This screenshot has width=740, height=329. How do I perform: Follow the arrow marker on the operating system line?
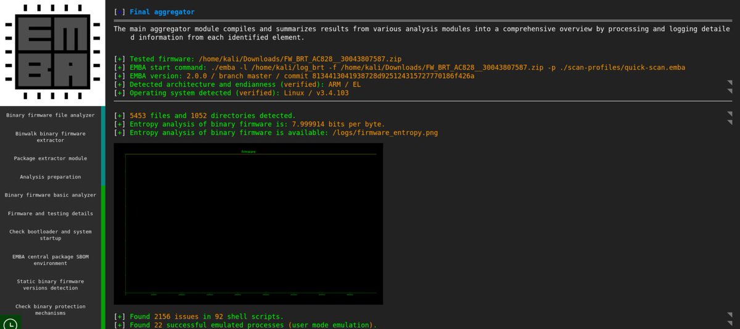[730, 91]
